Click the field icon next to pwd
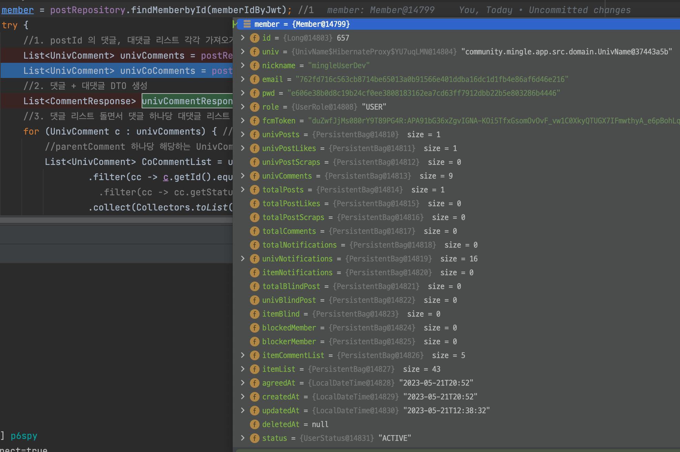 [x=255, y=93]
